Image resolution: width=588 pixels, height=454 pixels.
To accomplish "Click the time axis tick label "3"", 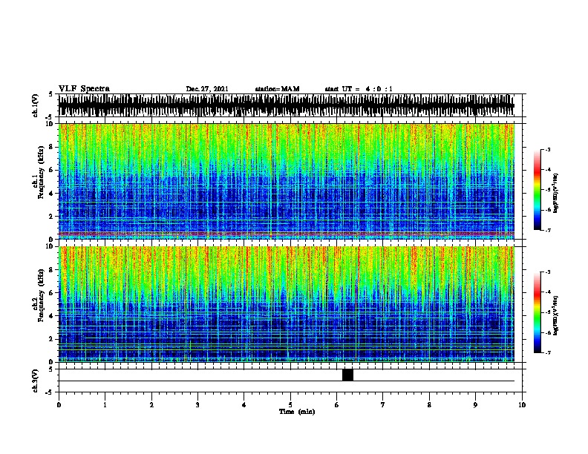I will pos(197,404).
